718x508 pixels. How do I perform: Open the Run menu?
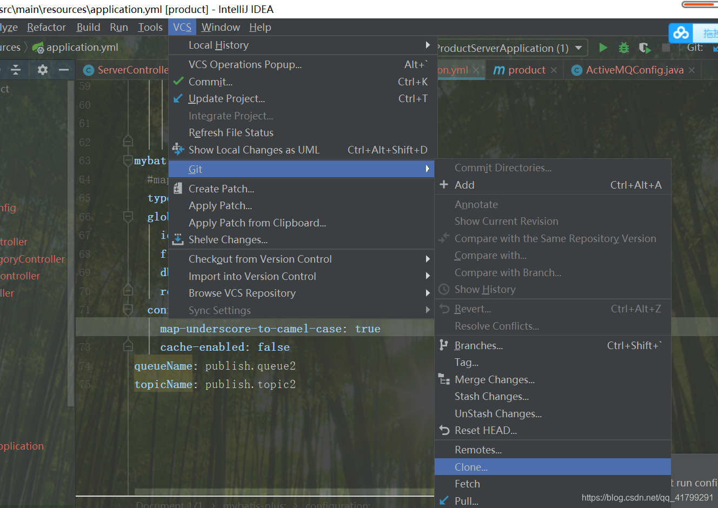point(119,27)
